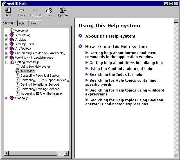Click the ArcCatalog book icon
This screenshot has width=180, height=160.
(12, 35)
